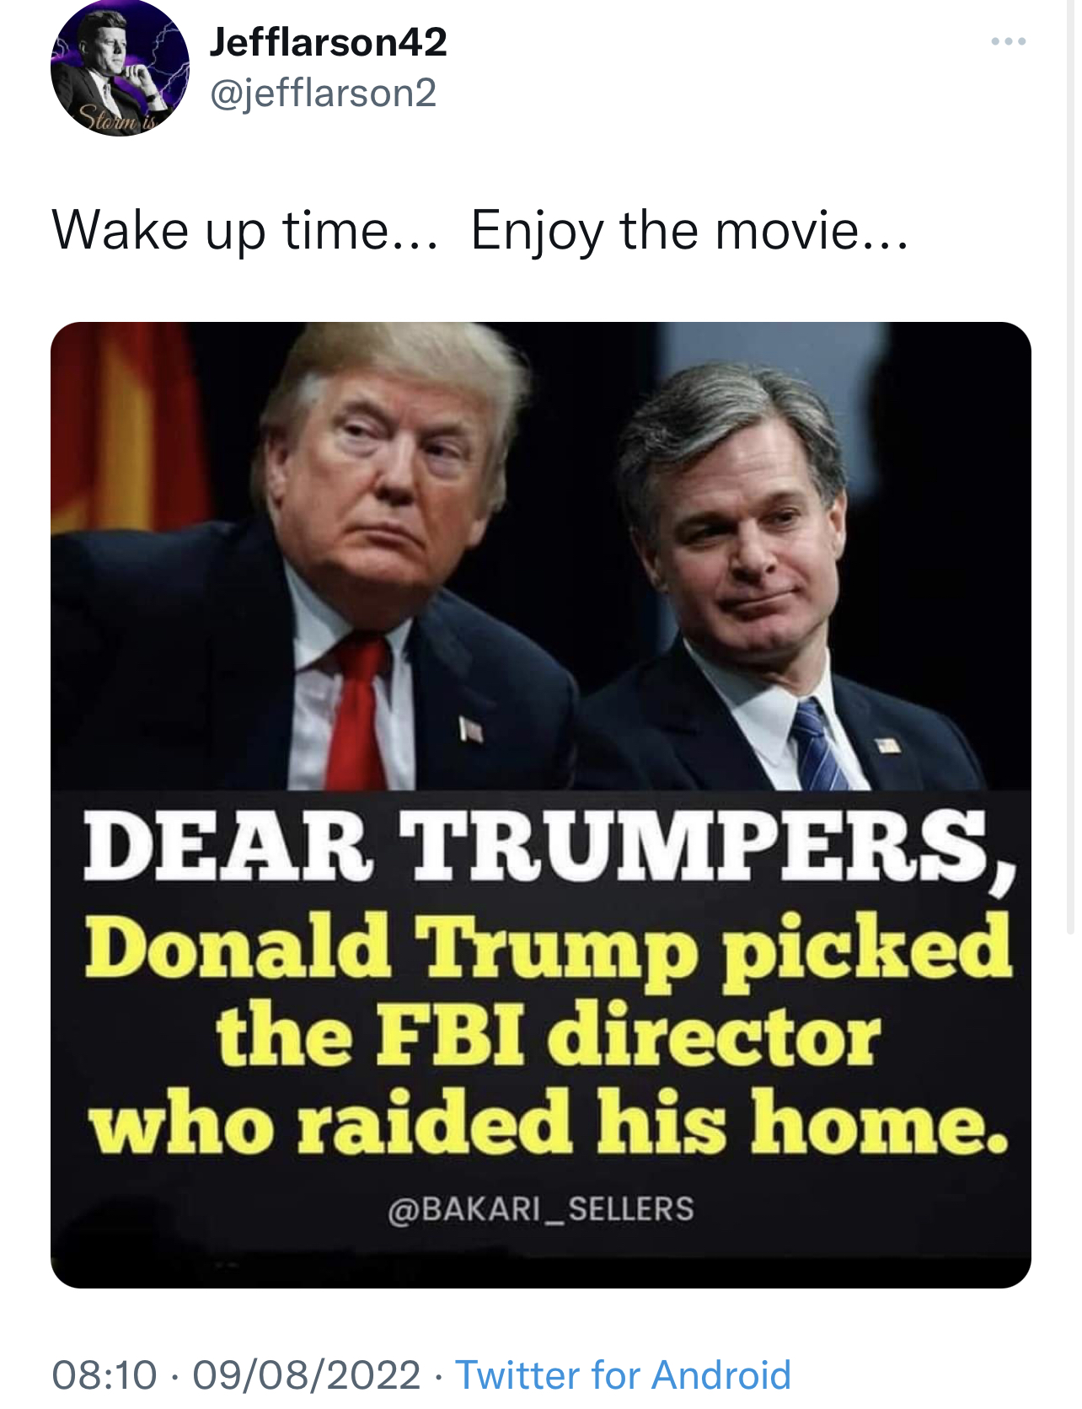Open the @jefflarson2 handle link
1082x1409 pixels.
pyautogui.click(x=323, y=93)
